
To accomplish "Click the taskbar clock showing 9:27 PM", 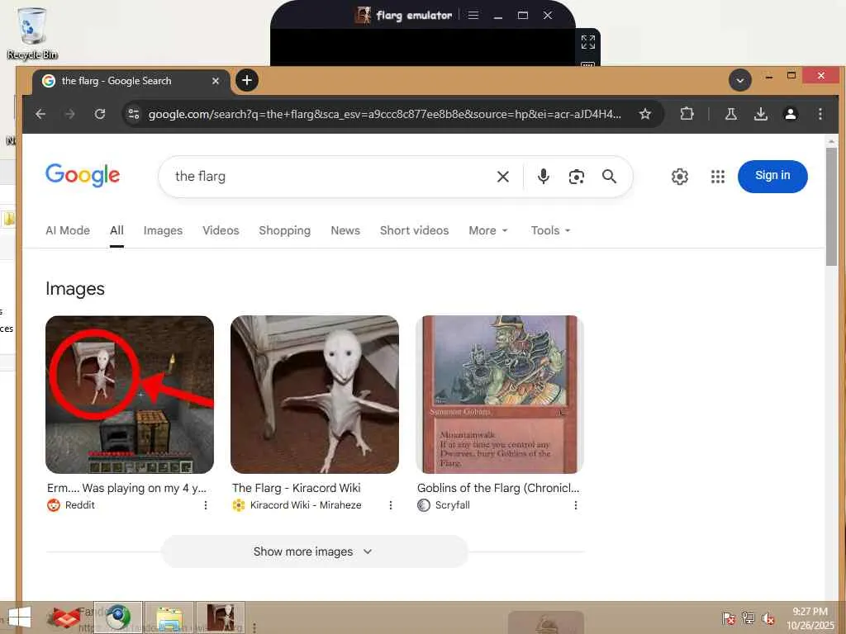I will coord(810,618).
